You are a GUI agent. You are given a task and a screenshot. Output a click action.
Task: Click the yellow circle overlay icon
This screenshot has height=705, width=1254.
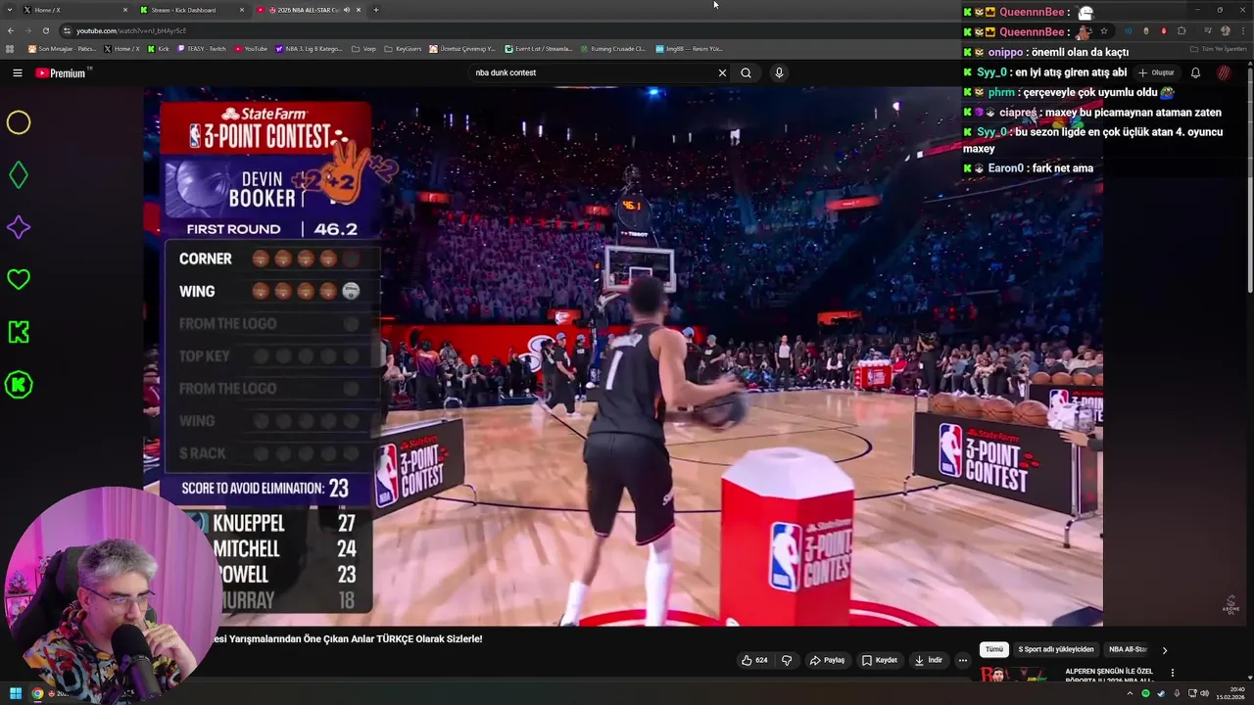tap(19, 122)
